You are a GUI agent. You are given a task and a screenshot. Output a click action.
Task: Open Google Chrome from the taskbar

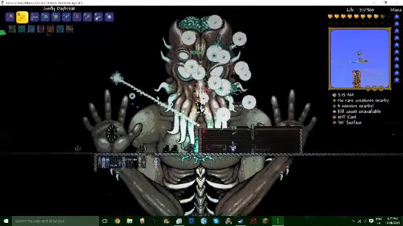click(x=118, y=221)
